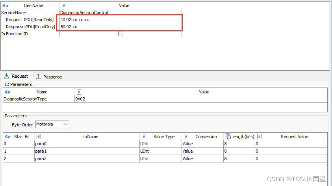Click the Conversion Value cell in para0 row
Screen dimensions: 332x186
tap(202, 144)
